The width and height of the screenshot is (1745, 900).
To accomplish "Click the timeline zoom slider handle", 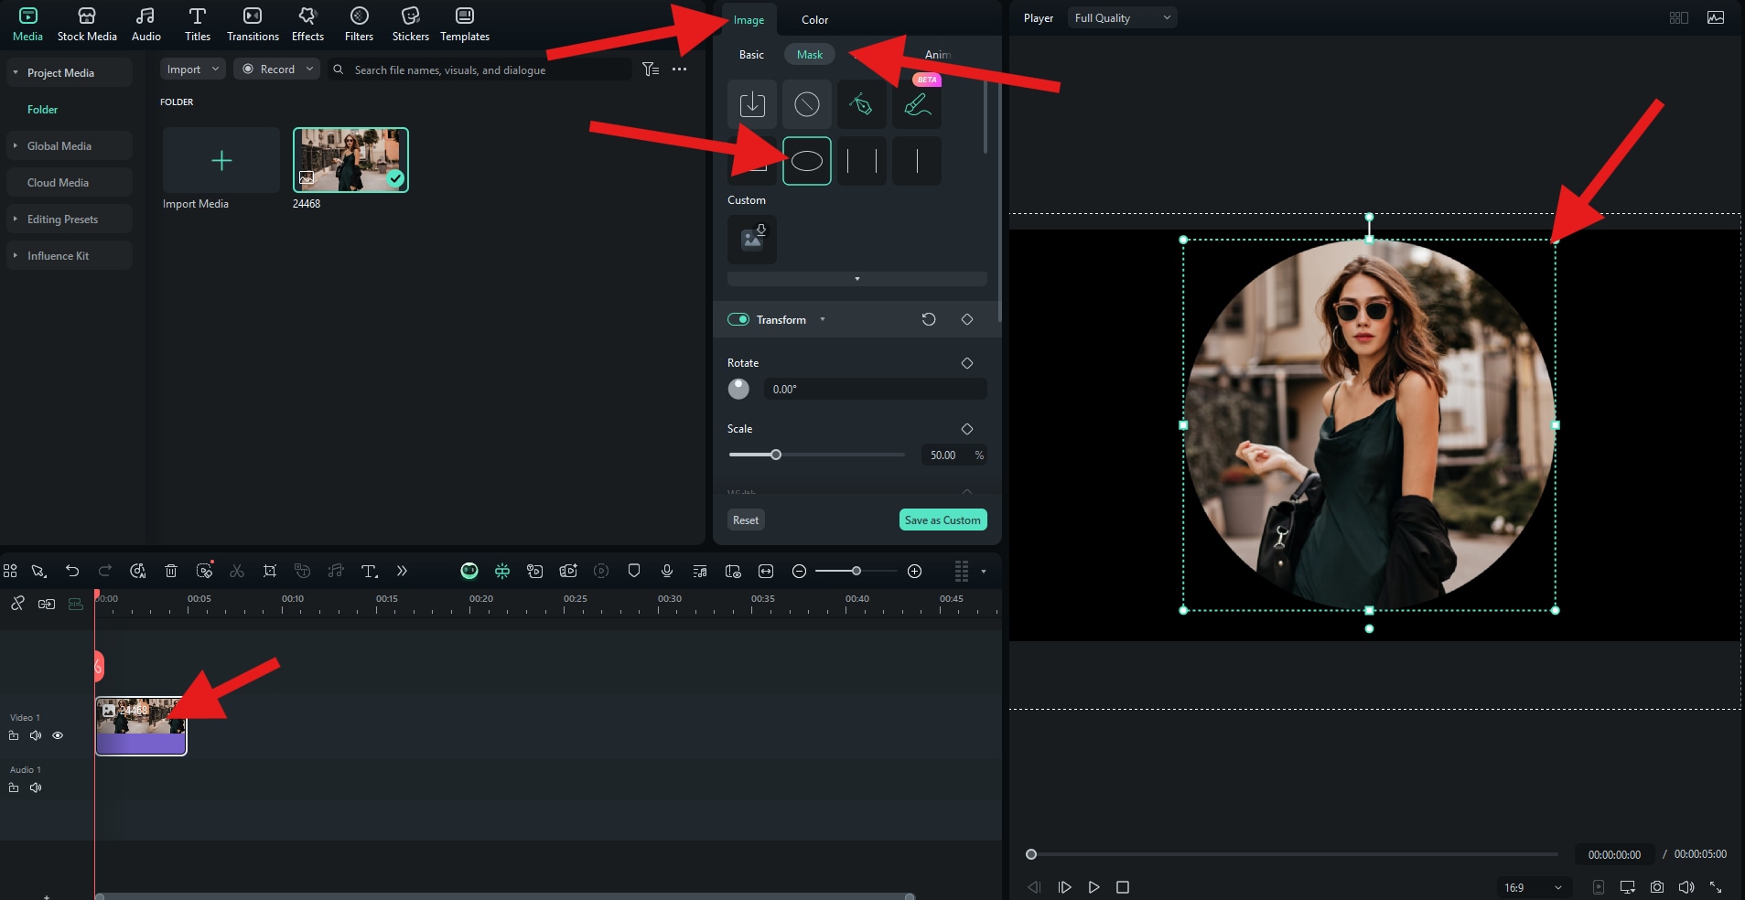I will [x=856, y=571].
